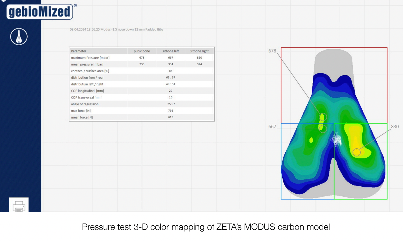Click the small yellow hotspot on left sitbone

pyautogui.click(x=311, y=140)
